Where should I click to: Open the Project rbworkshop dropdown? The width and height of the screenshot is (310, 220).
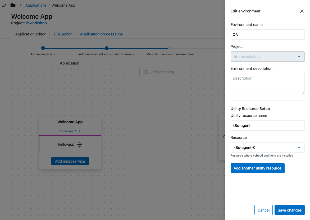click(267, 57)
